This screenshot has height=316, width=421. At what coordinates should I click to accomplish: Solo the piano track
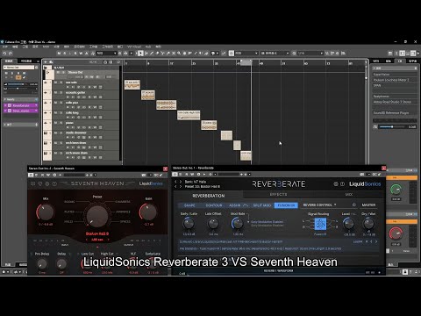tap(61, 123)
